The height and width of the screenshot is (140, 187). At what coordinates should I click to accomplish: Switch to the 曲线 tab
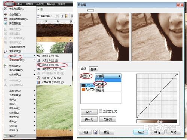[x=84, y=69]
